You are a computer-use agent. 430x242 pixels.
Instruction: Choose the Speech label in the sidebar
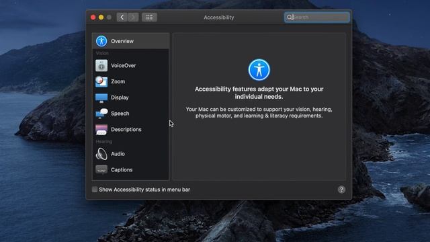click(120, 114)
